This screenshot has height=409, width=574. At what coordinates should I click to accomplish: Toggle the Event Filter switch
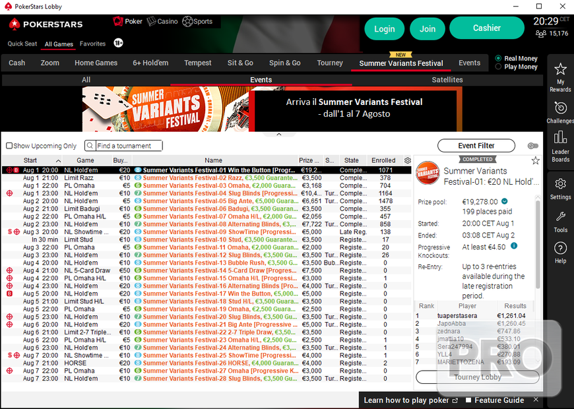pyautogui.click(x=533, y=146)
